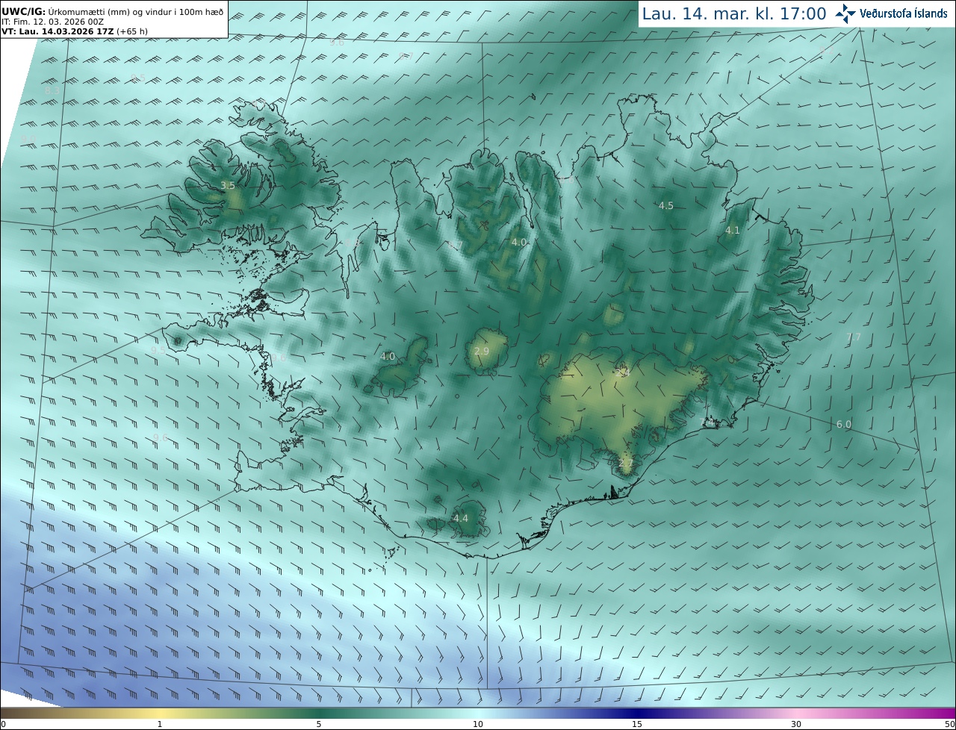Click the '30' tick on the color scale

click(796, 724)
